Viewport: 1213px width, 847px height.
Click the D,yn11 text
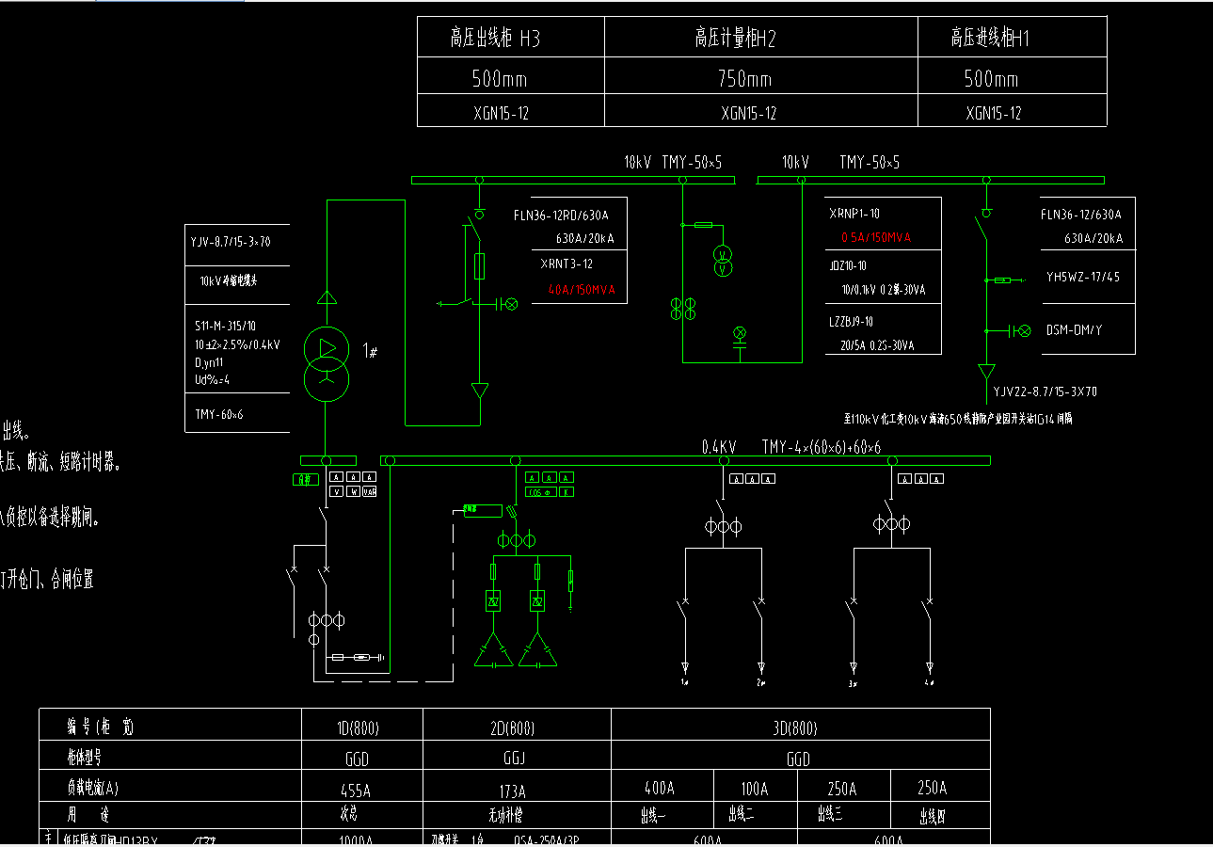211,362
